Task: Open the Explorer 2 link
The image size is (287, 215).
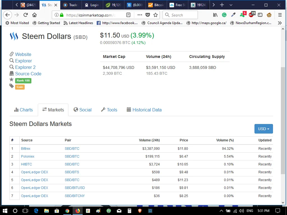Action: [25, 67]
